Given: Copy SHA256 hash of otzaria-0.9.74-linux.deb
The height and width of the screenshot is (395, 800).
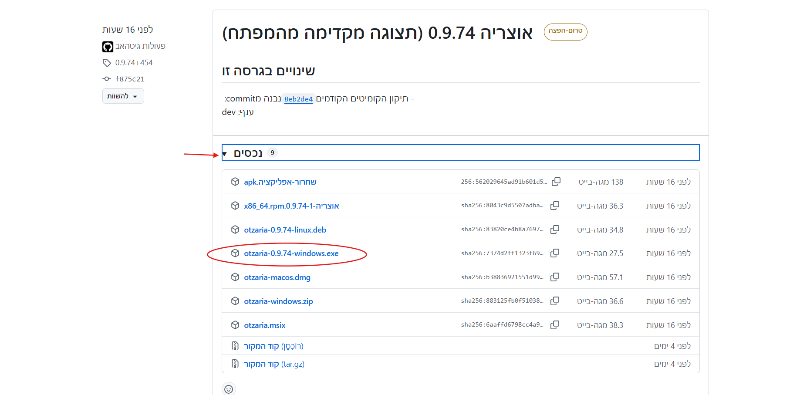Looking at the screenshot, I should [x=555, y=230].
